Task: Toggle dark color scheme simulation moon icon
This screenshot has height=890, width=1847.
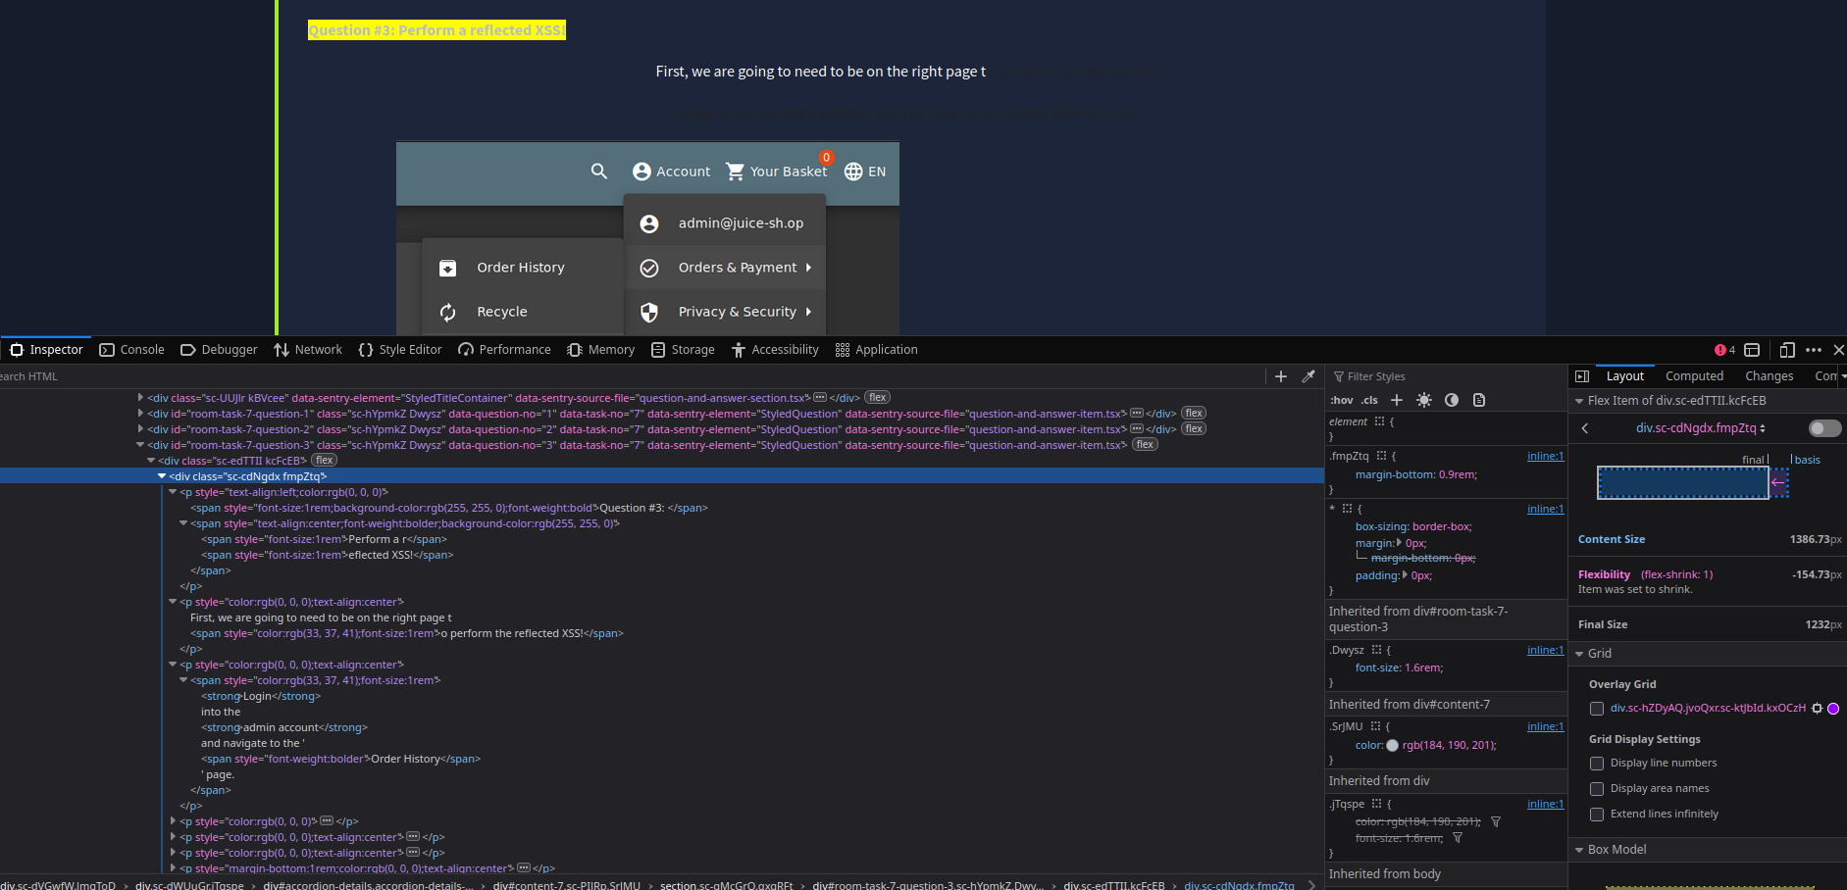Action: click(1452, 400)
